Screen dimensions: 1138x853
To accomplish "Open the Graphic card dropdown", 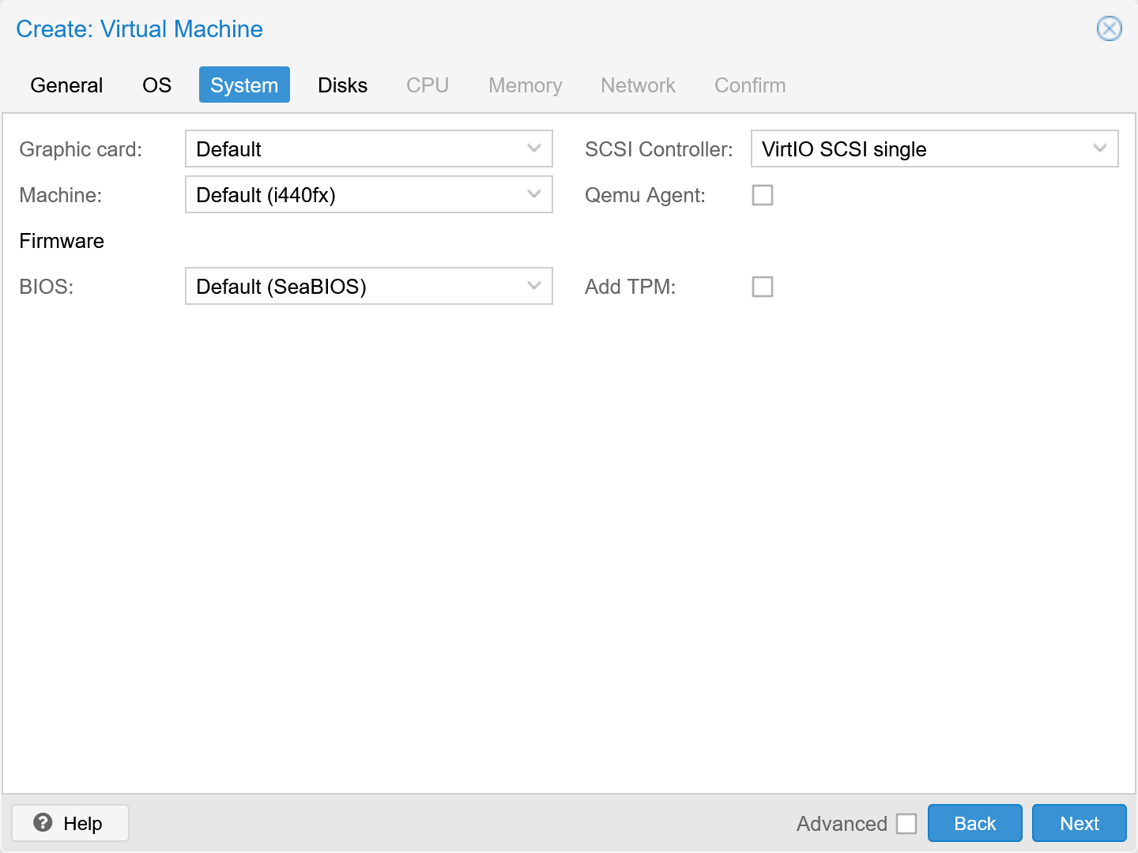I will coord(367,148).
